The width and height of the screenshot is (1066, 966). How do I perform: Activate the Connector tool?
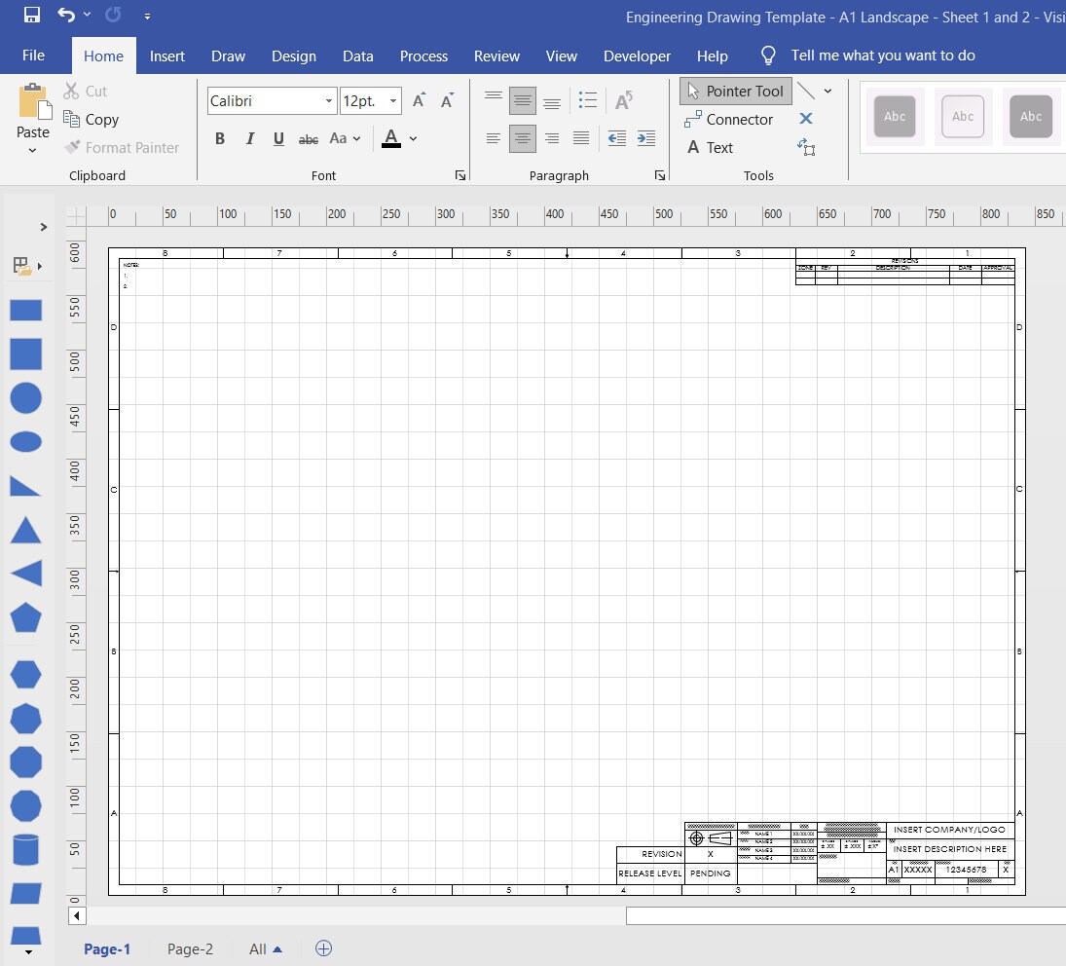(731, 119)
